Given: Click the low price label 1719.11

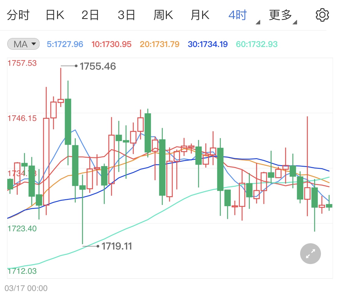Looking at the screenshot, I should pos(117,246).
